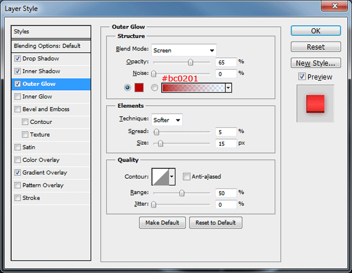Select the gradient radio button
352x273 pixels.
[154, 87]
